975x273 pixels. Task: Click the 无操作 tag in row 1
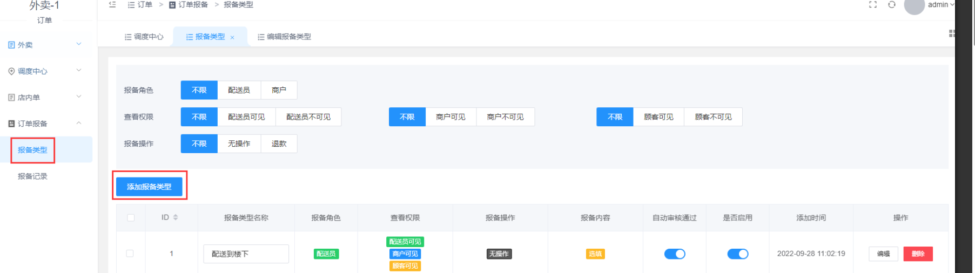[499, 254]
